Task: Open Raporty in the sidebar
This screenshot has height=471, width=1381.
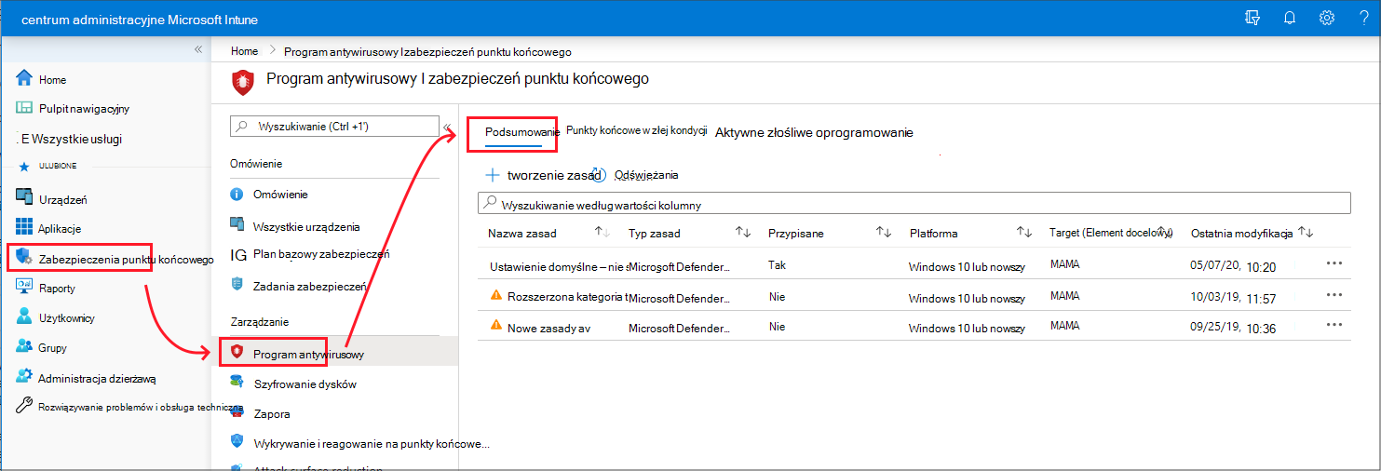Action: click(46, 288)
